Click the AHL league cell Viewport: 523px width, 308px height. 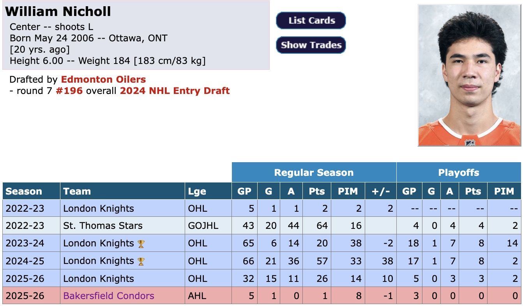click(208, 296)
